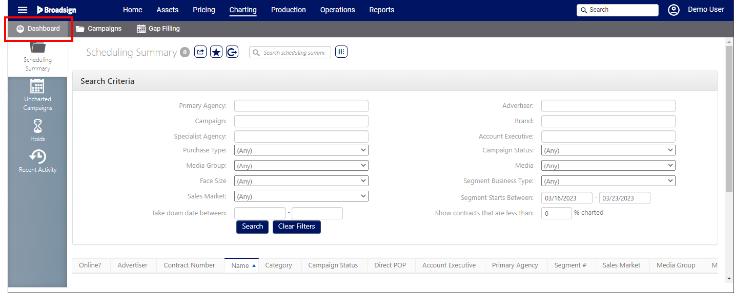Click the Clear Filters button
Viewport: 734px width, 293px height.
296,227
